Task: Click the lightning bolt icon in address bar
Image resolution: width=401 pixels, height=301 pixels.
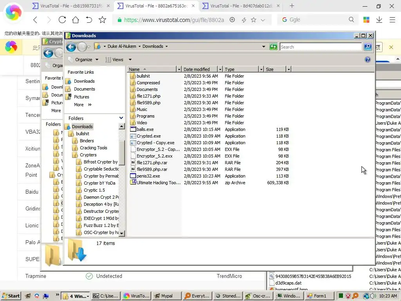Action: point(244,20)
